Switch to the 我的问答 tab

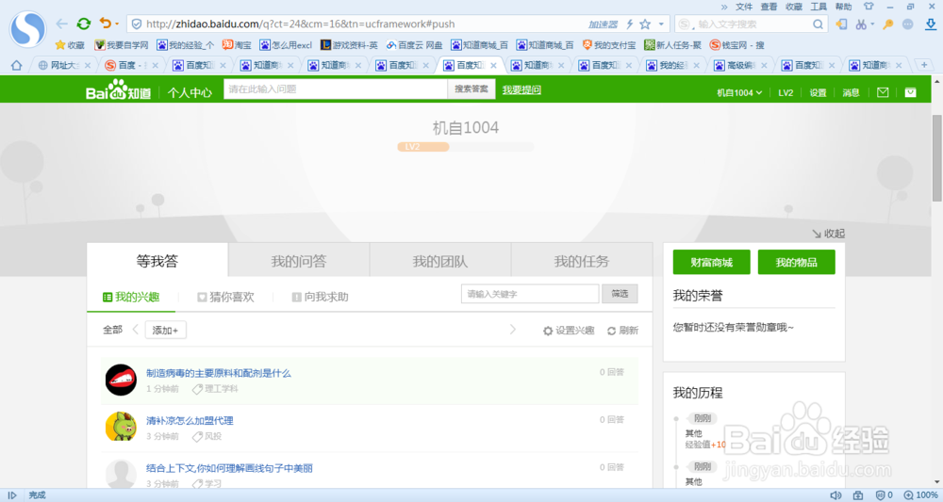click(x=299, y=261)
